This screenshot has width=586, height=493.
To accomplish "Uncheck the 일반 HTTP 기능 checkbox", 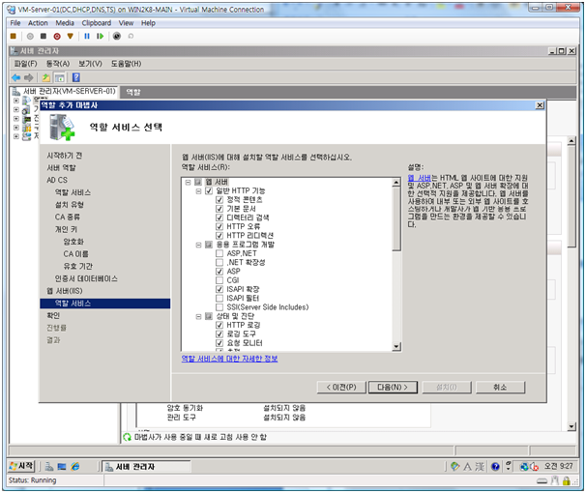I will (x=209, y=191).
